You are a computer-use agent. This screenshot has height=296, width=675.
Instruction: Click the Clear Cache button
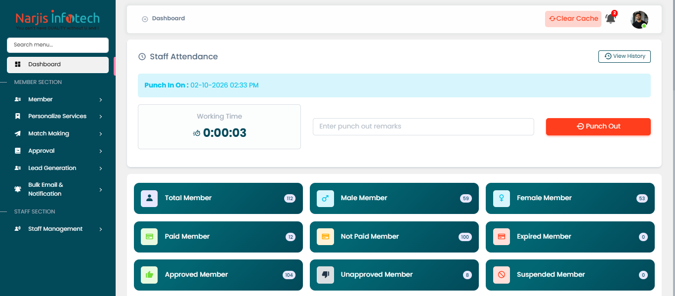(x=573, y=19)
